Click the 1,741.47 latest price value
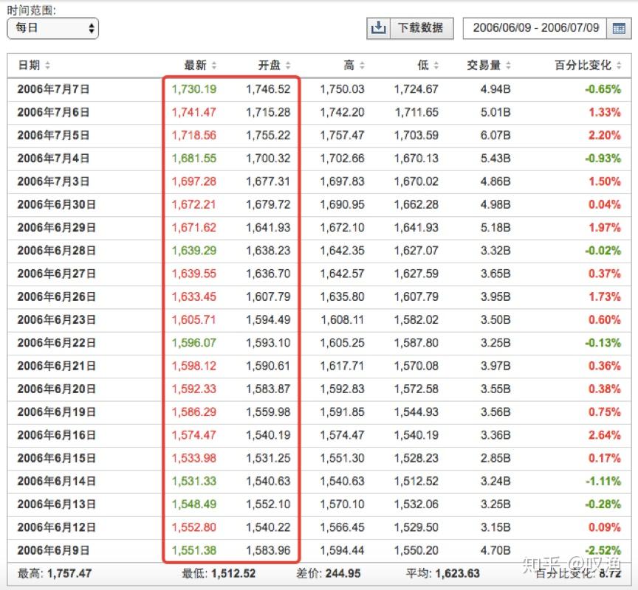This screenshot has width=638, height=590. pos(193,112)
